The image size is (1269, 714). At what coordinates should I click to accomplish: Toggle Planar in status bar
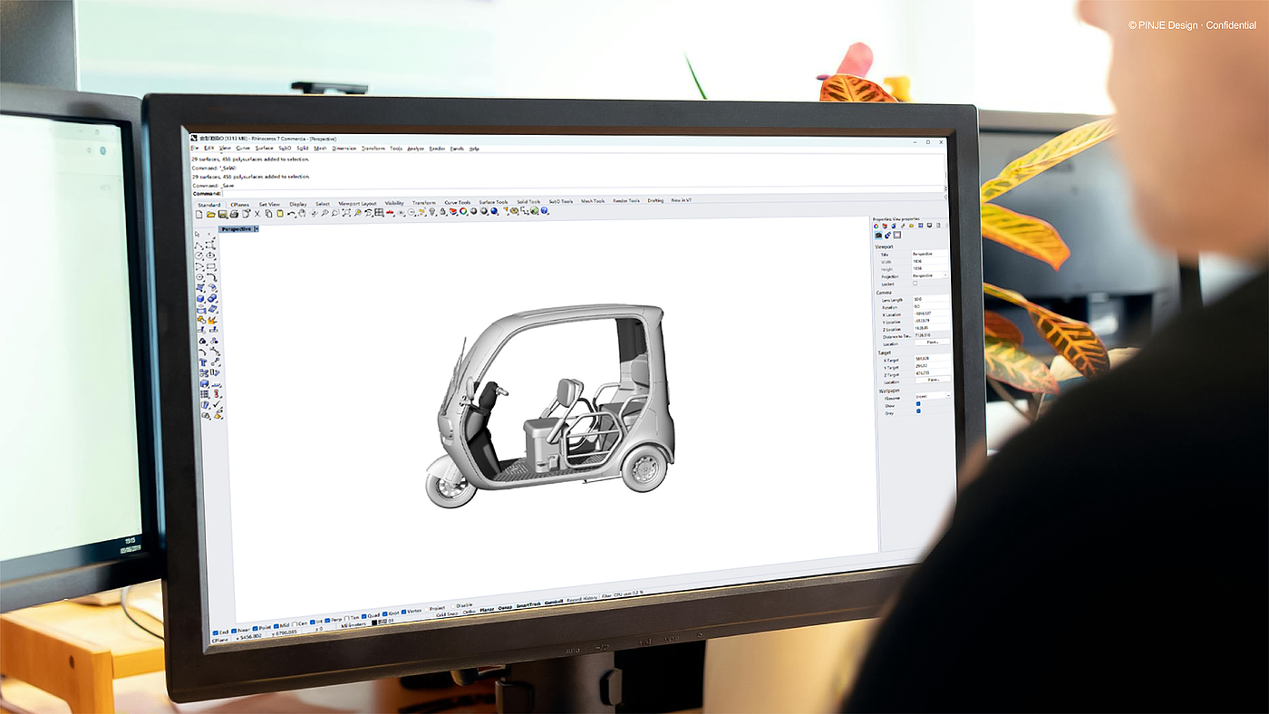coord(487,609)
